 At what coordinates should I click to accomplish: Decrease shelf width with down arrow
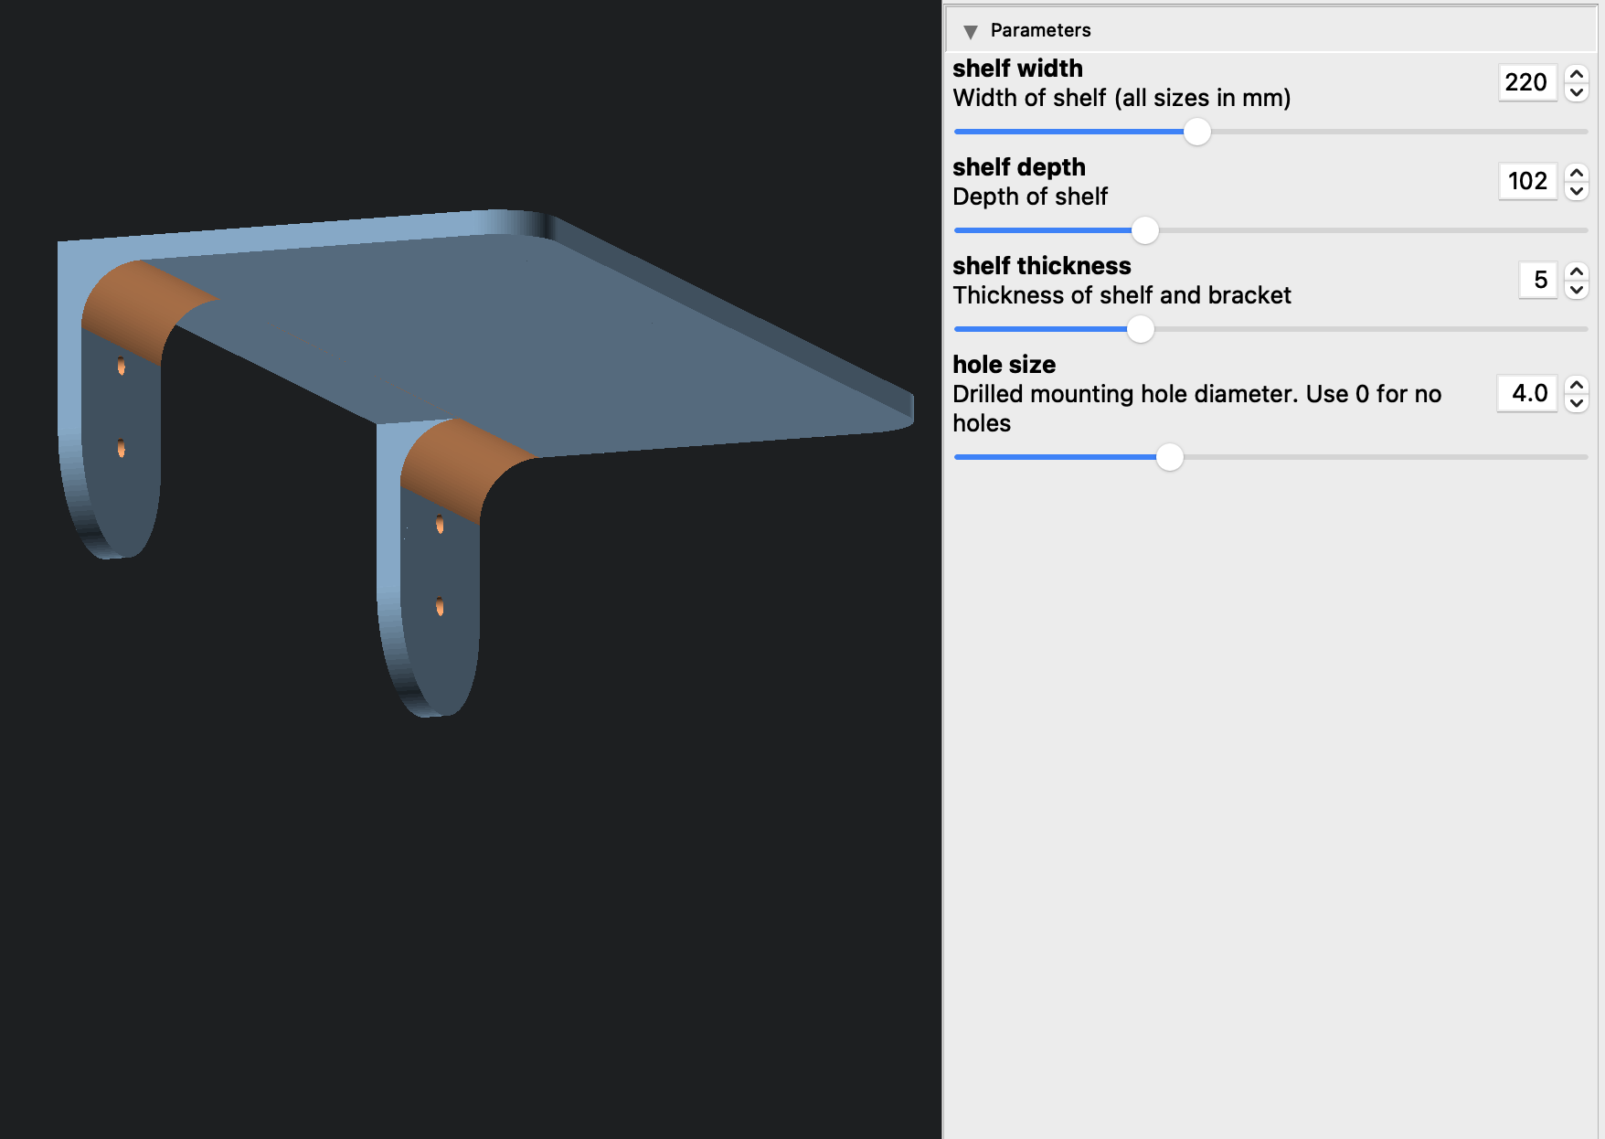1577,92
